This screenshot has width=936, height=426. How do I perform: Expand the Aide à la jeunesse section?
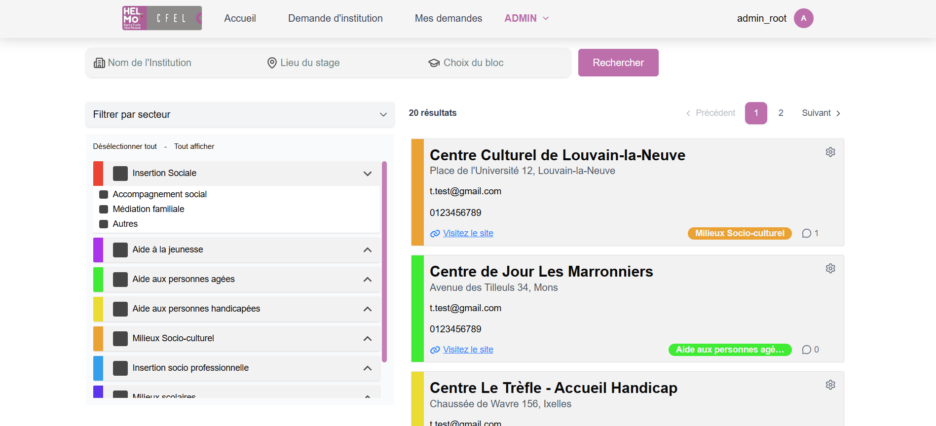[x=367, y=250]
